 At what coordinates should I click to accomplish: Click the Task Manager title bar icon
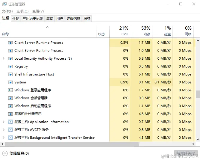(x=4, y=4)
